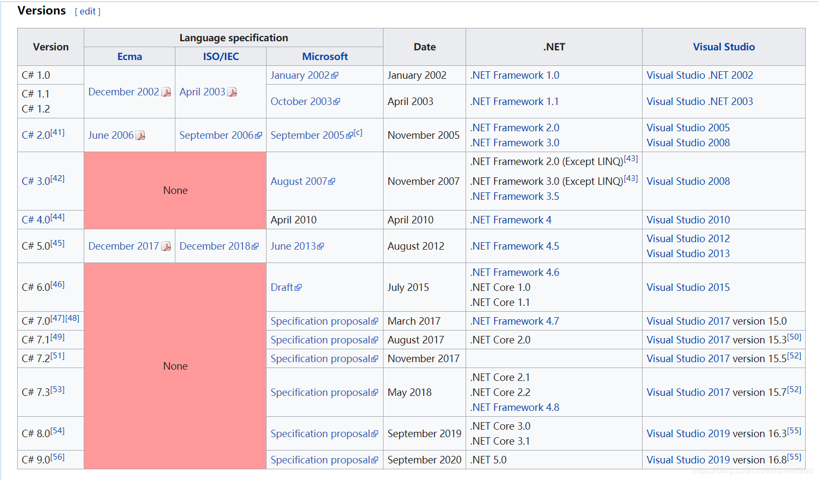The width and height of the screenshot is (818, 480).
Task: Open Visual Studio .NET 2003 link
Action: tap(699, 101)
